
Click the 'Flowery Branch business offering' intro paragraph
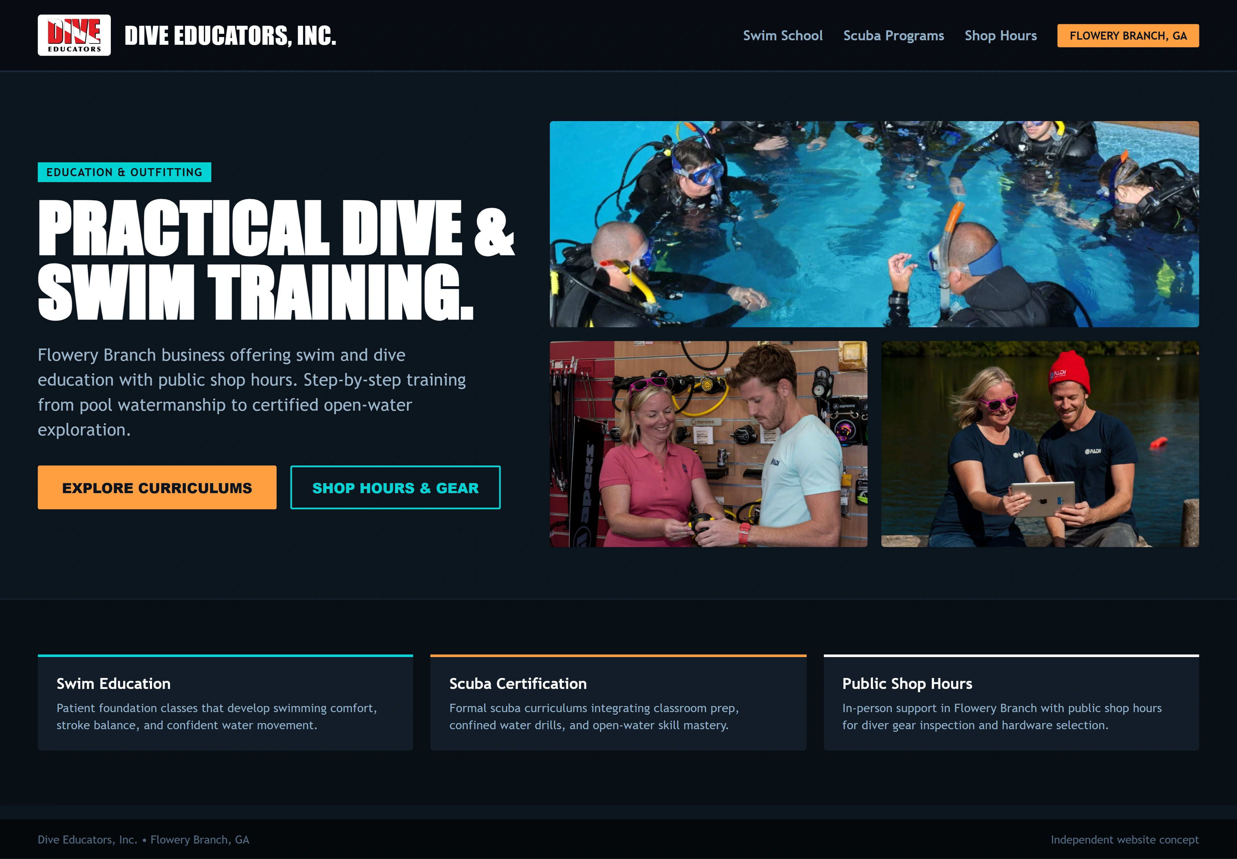[252, 392]
